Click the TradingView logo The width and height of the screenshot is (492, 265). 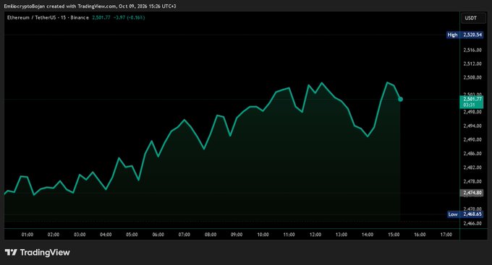pos(38,253)
